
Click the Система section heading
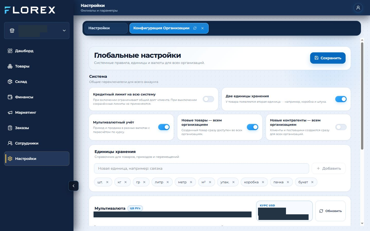[98, 76]
